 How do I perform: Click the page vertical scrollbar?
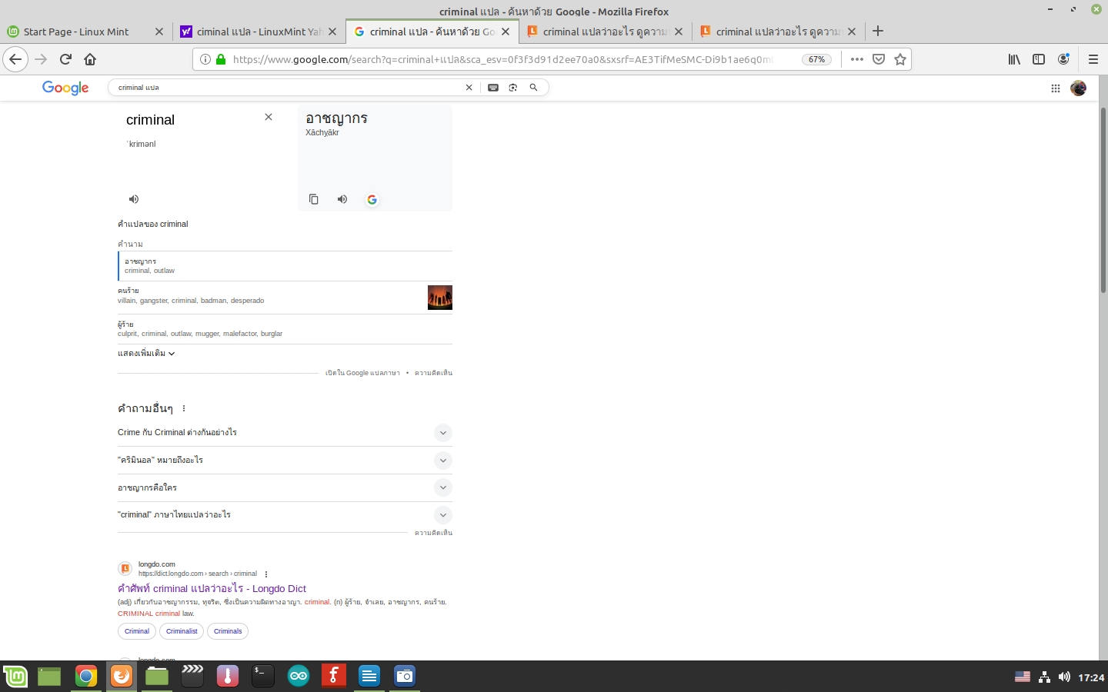point(1103,200)
